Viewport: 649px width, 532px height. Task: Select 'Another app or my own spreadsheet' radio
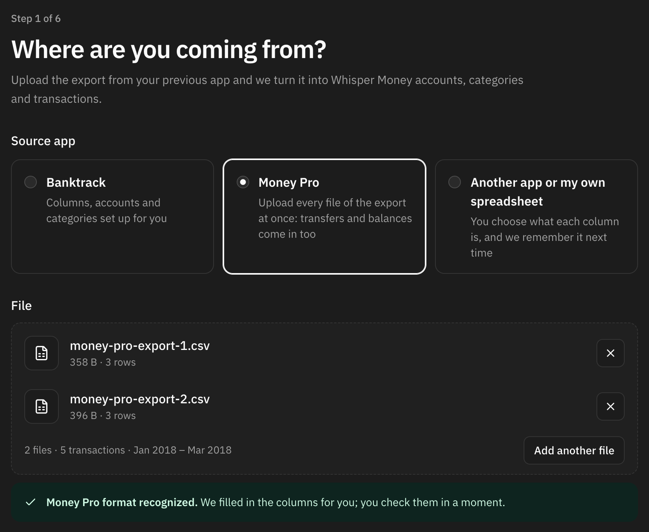[455, 182]
